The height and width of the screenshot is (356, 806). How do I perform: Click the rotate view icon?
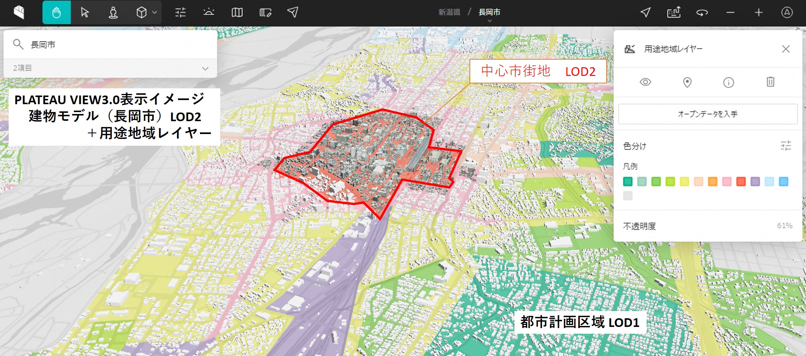click(x=702, y=13)
